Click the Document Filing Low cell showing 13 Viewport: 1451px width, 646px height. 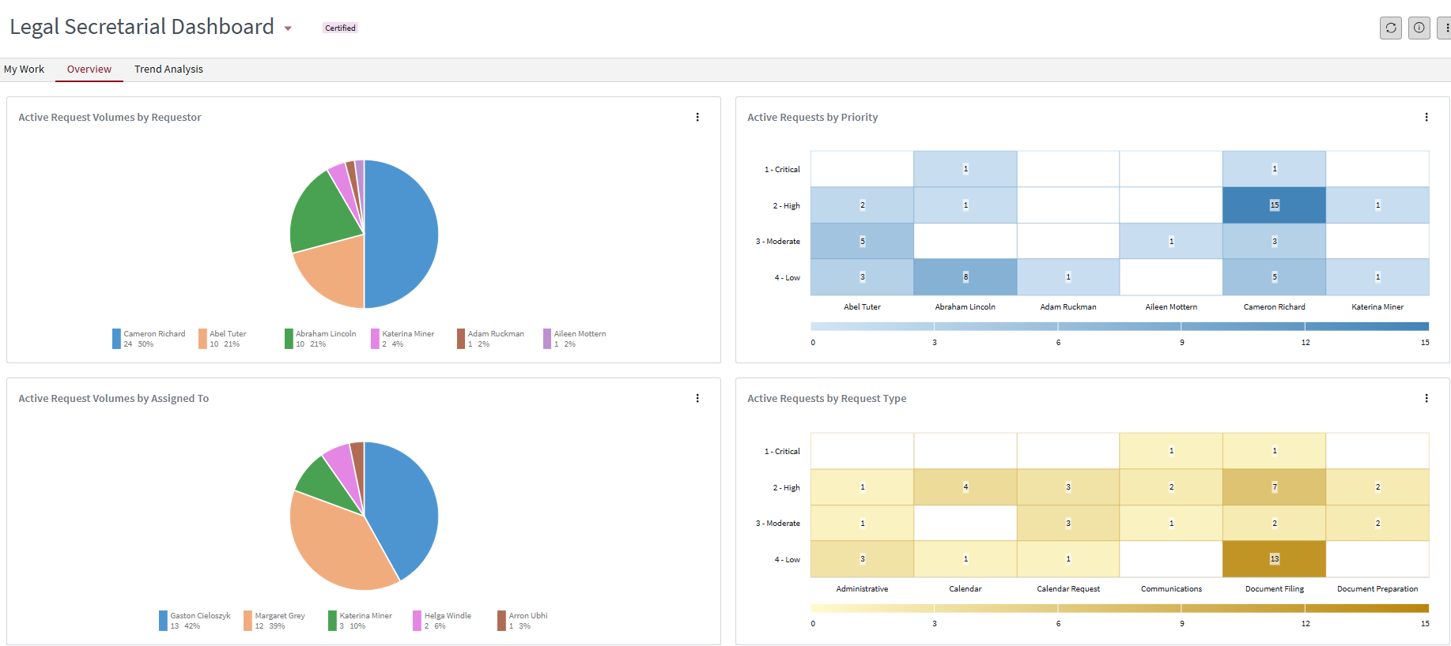(x=1274, y=559)
